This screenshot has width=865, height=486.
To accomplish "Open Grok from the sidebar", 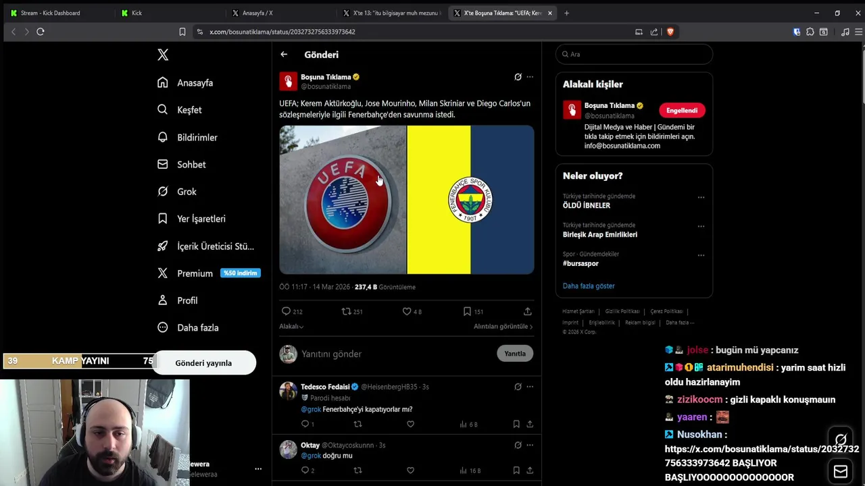I will click(177, 192).
